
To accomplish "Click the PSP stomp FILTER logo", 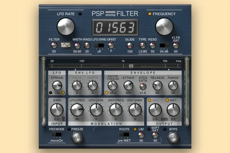I will [115, 13].
